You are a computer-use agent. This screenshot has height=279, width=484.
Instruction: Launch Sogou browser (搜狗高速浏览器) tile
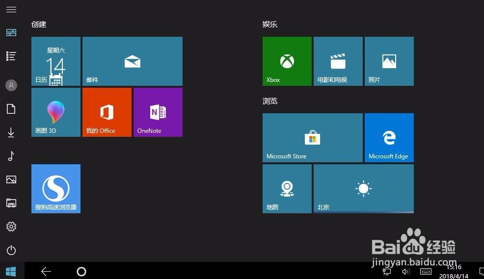click(x=56, y=189)
